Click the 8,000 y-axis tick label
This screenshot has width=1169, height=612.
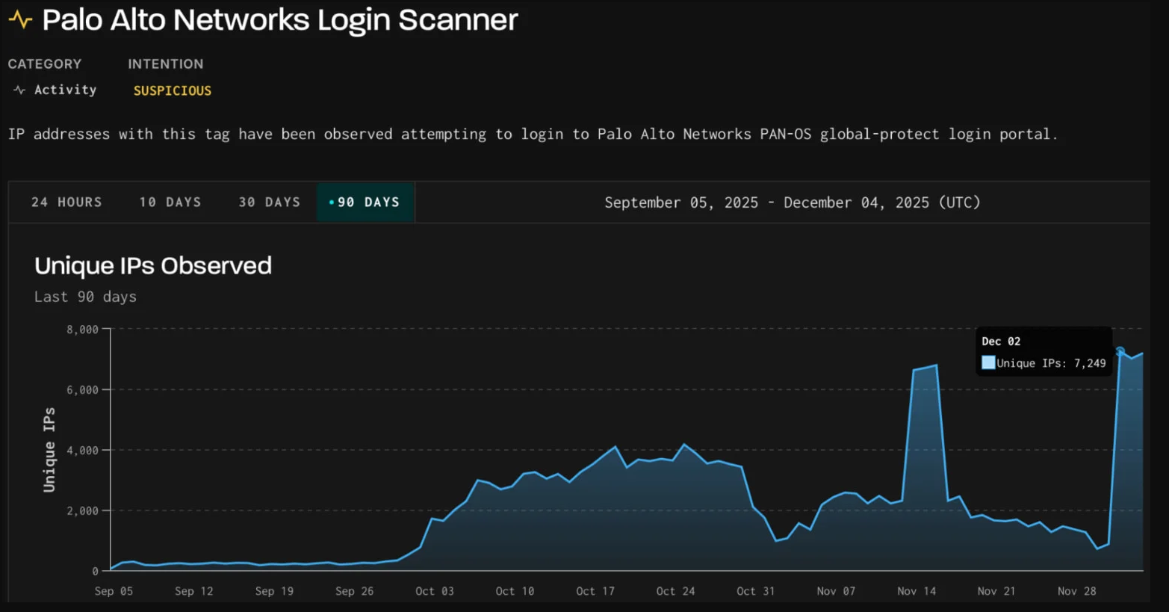coord(82,330)
